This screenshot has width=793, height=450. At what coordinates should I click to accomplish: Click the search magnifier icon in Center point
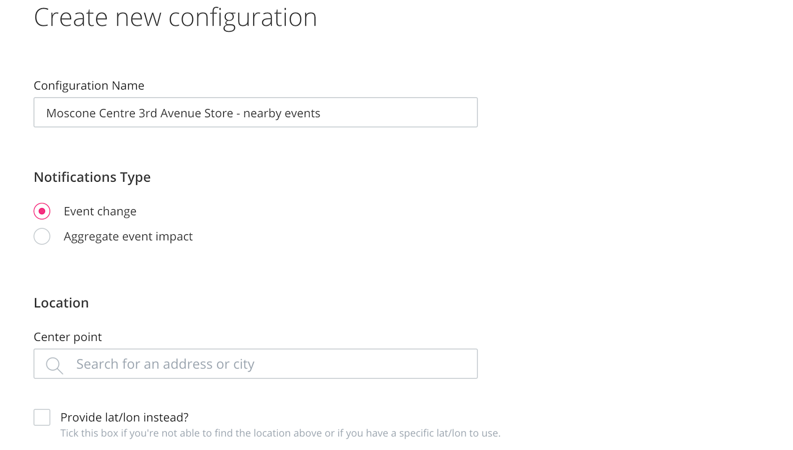(54, 365)
